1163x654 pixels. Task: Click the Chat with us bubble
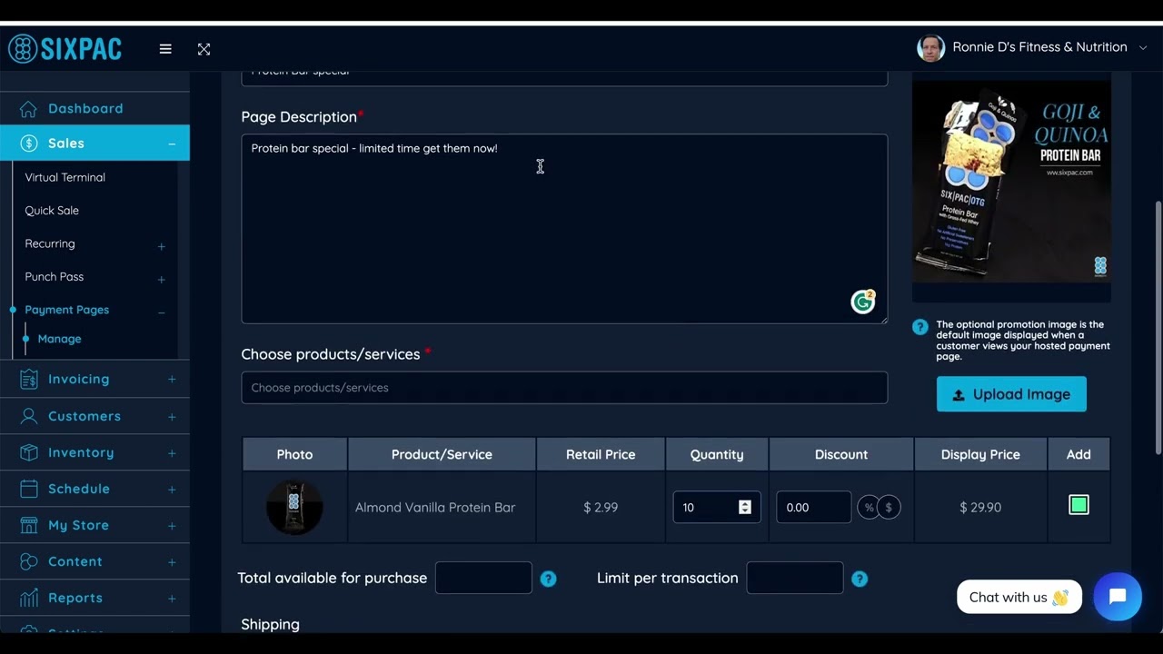1019,597
